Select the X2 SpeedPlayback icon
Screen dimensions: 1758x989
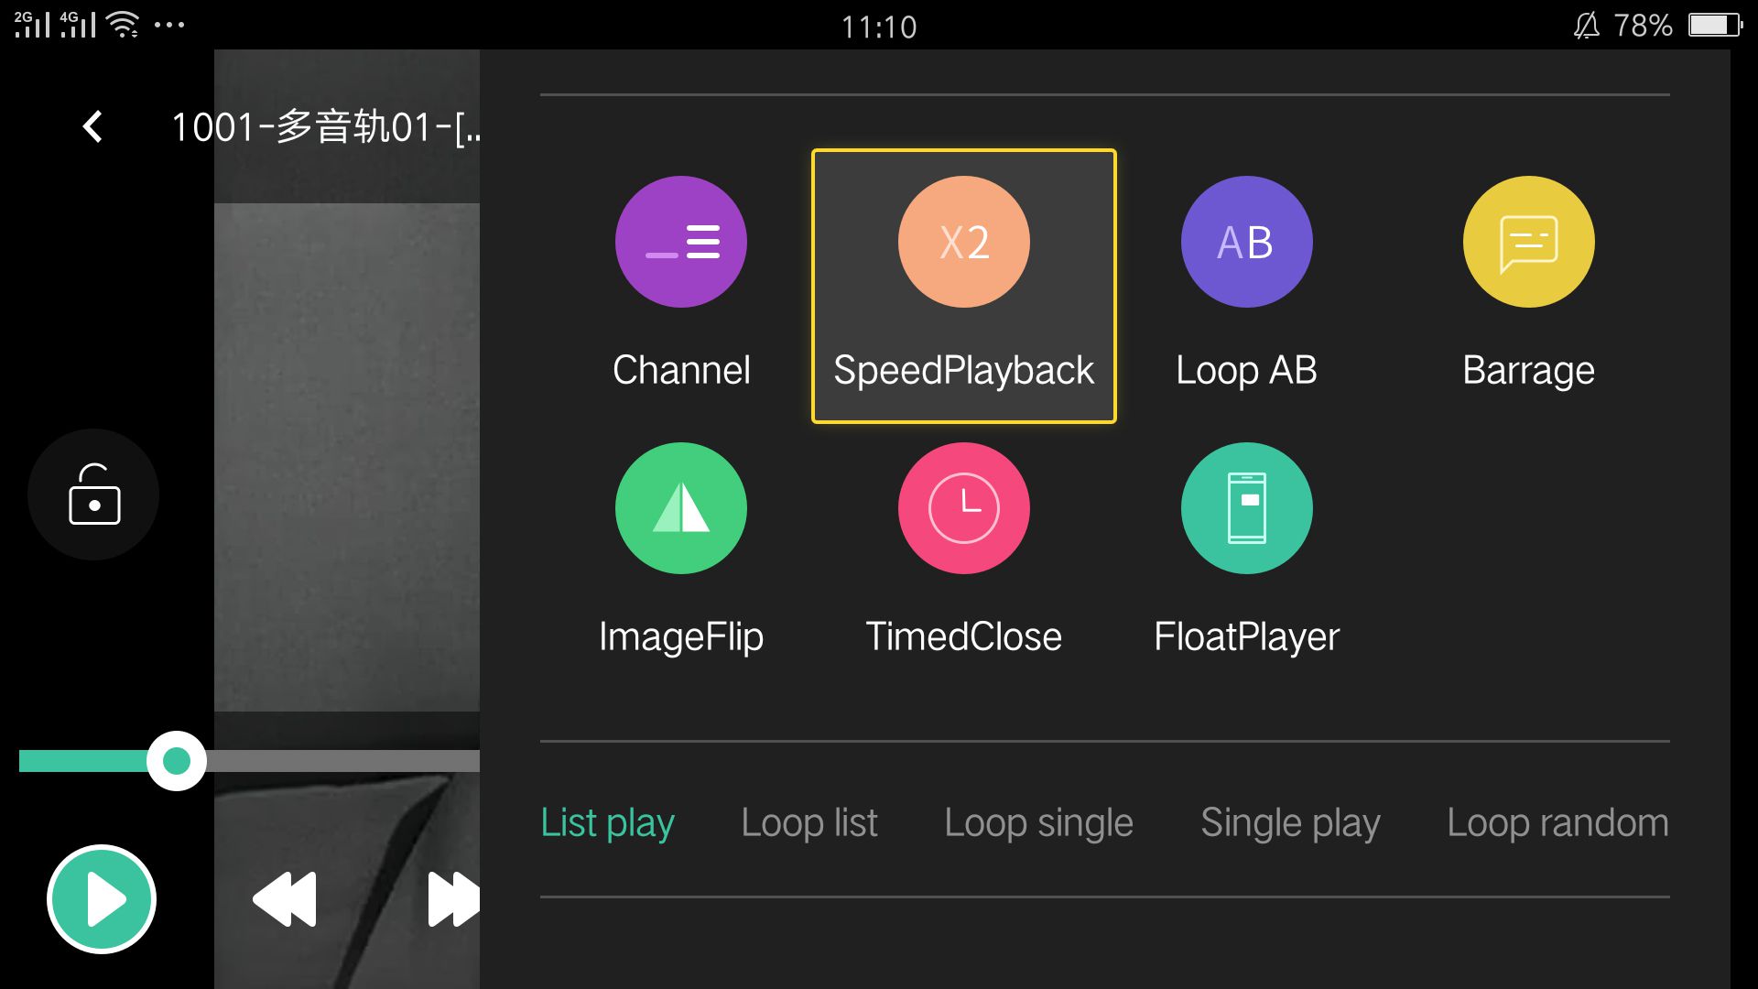pos(963,243)
